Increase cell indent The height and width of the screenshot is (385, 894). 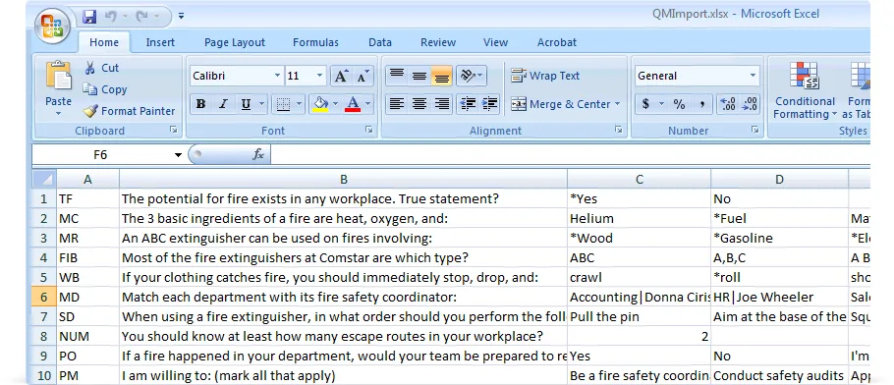tap(489, 104)
